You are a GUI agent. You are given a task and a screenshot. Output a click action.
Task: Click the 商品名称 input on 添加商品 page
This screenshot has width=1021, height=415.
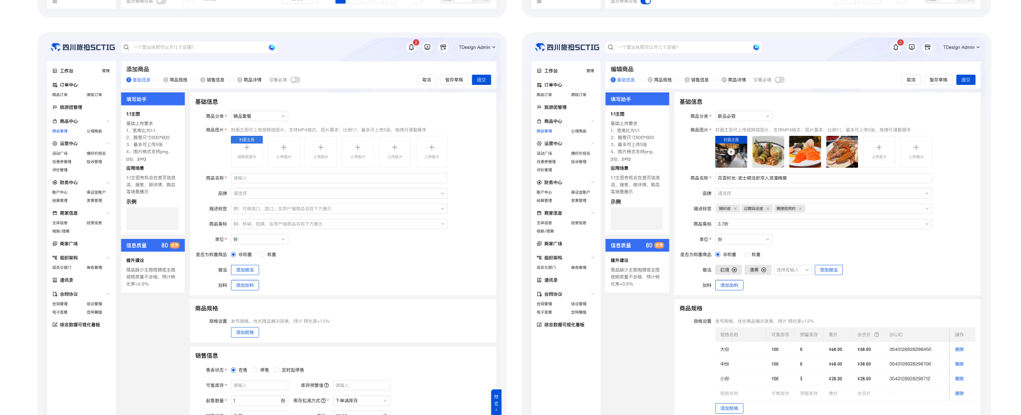click(x=339, y=178)
